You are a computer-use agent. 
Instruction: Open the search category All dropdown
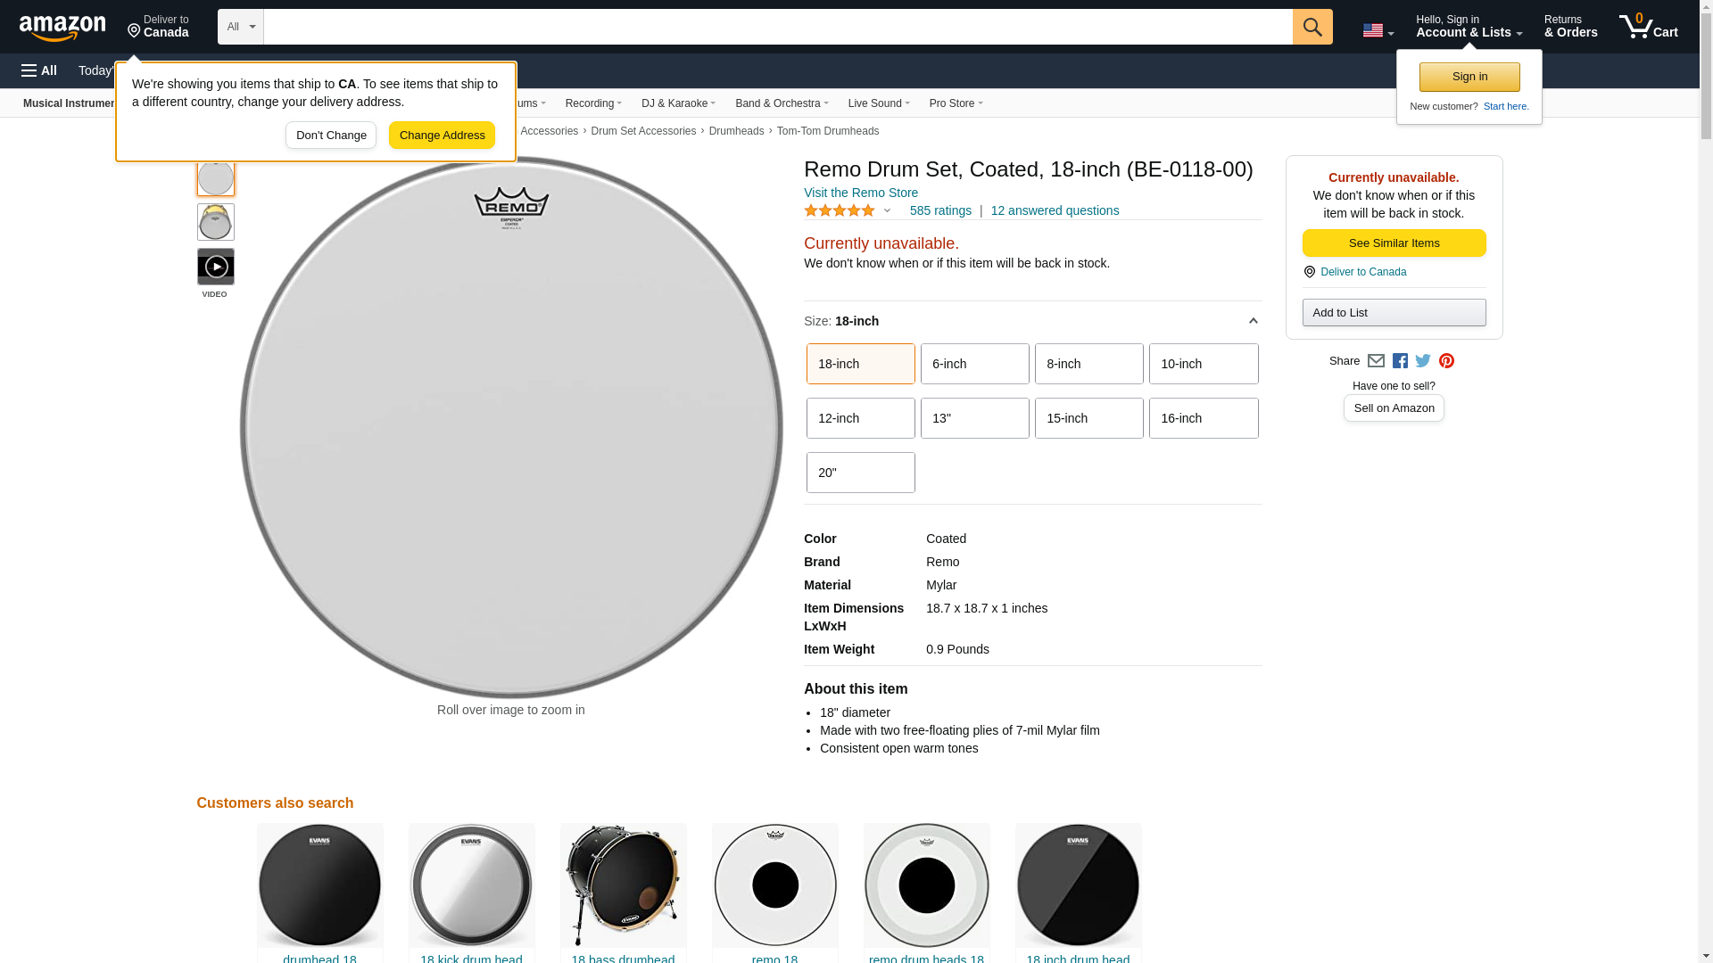240,27
